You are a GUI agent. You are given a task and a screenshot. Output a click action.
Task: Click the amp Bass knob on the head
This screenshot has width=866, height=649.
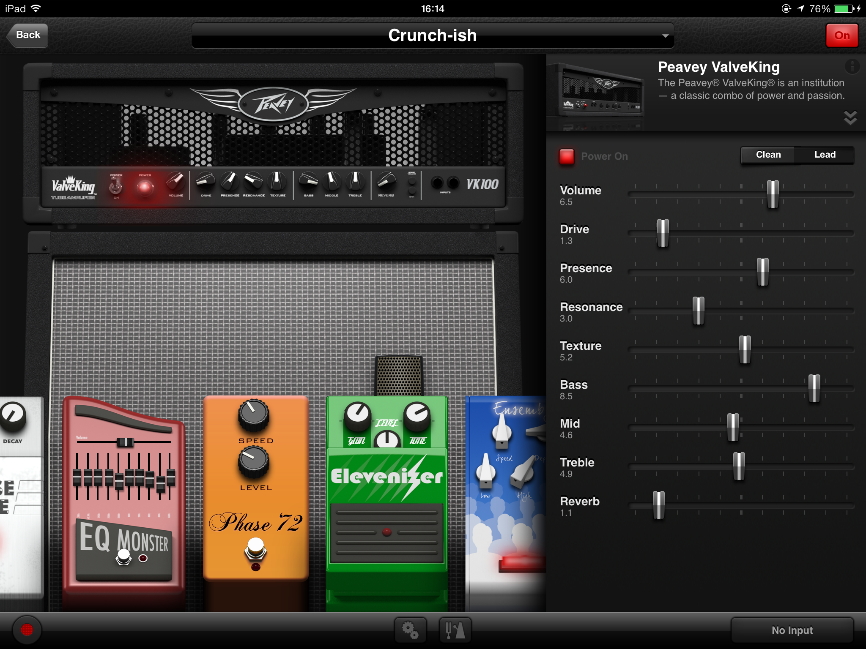coord(308,182)
